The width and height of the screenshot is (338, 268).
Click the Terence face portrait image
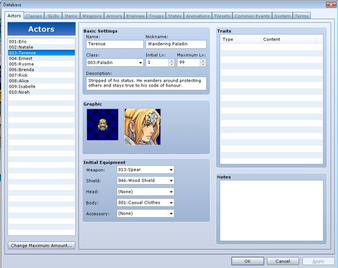tap(142, 127)
